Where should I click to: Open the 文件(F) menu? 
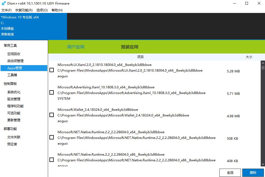pyautogui.click(x=6, y=10)
